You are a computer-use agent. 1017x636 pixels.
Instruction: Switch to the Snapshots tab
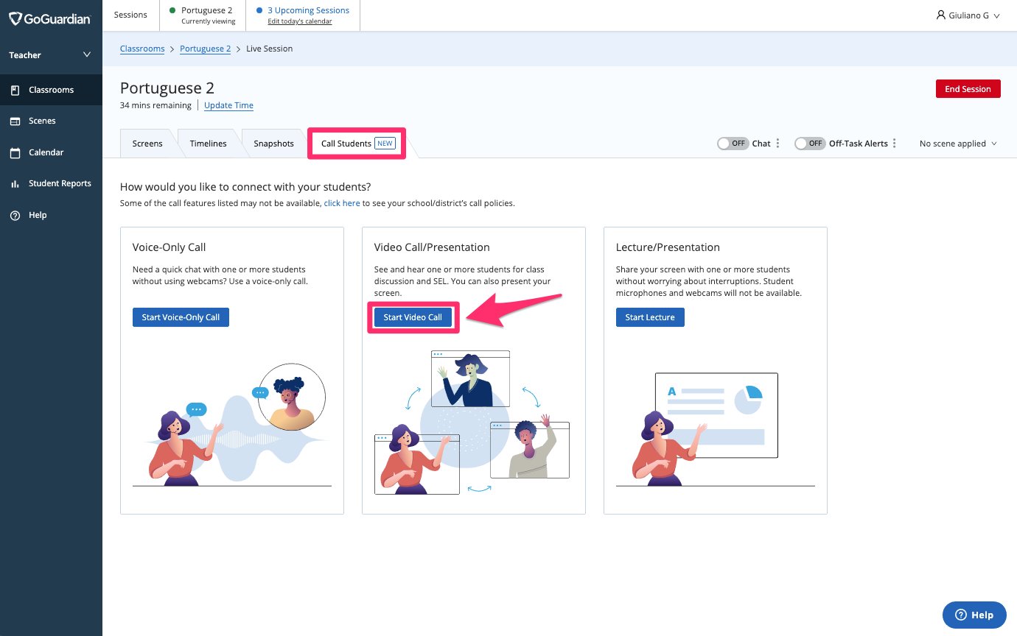273,144
